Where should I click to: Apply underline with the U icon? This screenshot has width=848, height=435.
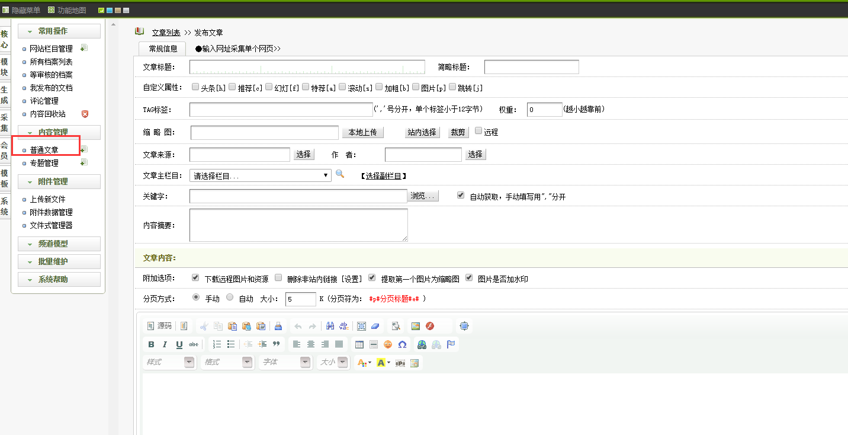[179, 344]
